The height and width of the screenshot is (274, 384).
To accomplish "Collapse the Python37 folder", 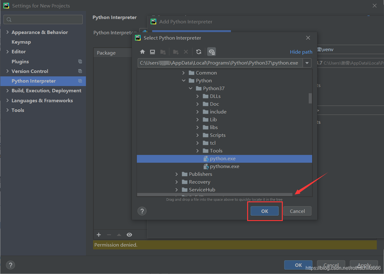I will 191,89.
